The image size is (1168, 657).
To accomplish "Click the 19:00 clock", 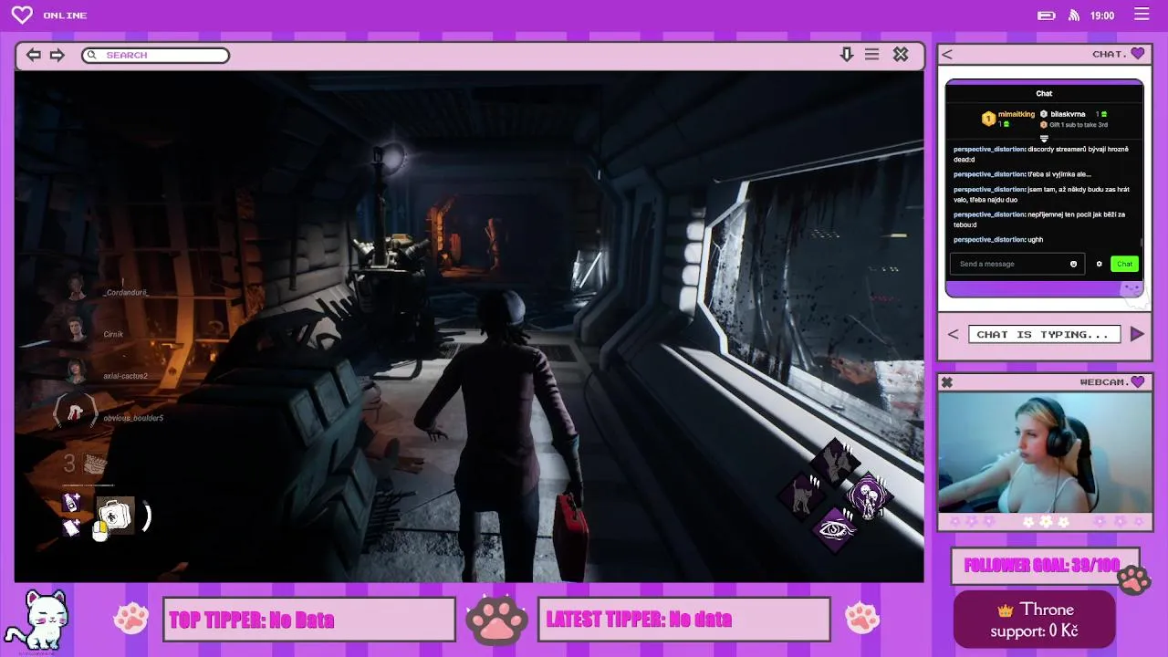I will click(x=1102, y=16).
